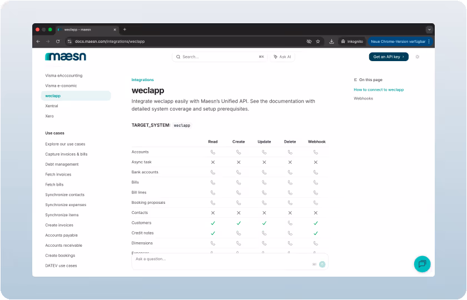Open Synchronize contacts use case
Image resolution: width=467 pixels, height=300 pixels.
tap(65, 194)
